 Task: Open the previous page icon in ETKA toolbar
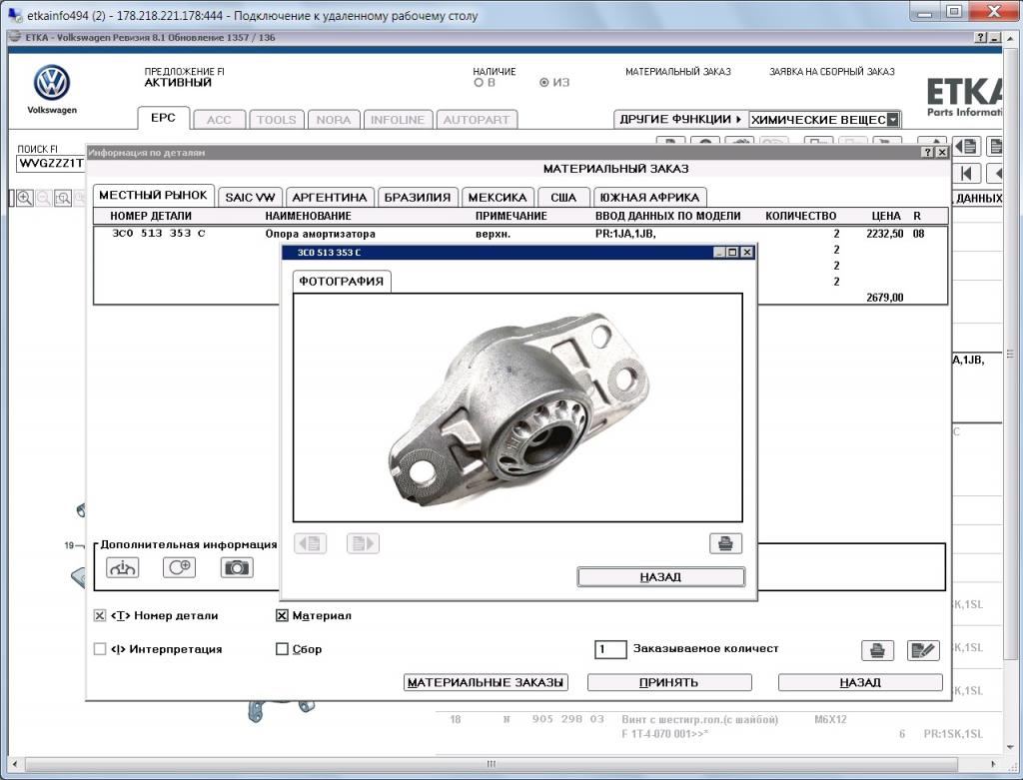[966, 147]
